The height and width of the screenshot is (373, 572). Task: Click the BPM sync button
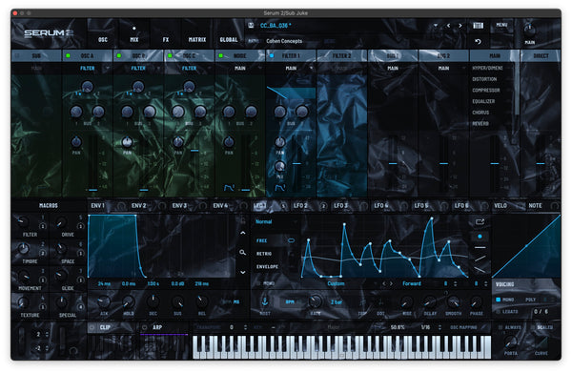tap(290, 302)
